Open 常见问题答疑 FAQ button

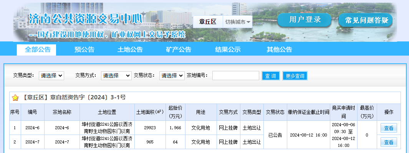tap(366, 20)
